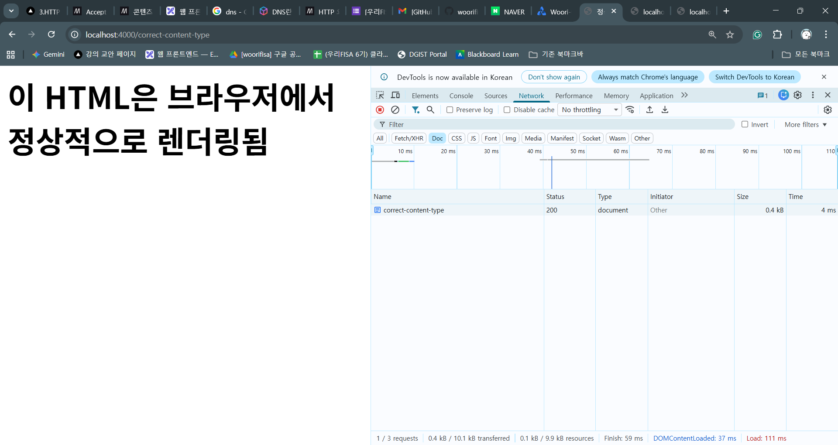The height and width of the screenshot is (445, 838).
Task: Toggle the Font filter chip
Action: pos(491,138)
